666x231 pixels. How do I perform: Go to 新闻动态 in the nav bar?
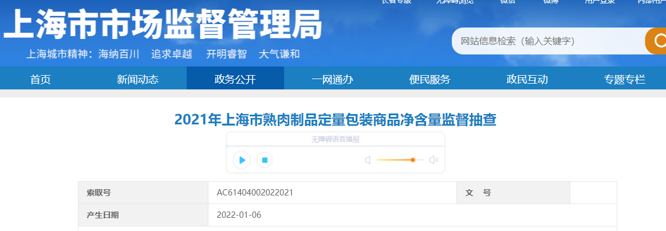[x=137, y=79]
